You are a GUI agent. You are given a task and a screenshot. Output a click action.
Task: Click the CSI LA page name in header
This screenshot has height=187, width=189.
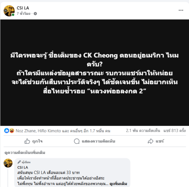coord(23,8)
